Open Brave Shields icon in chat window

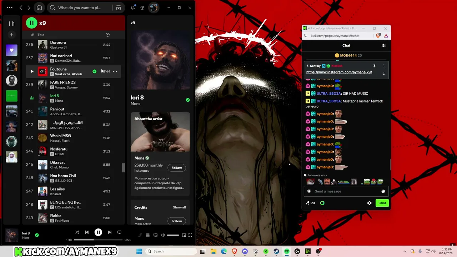click(378, 36)
